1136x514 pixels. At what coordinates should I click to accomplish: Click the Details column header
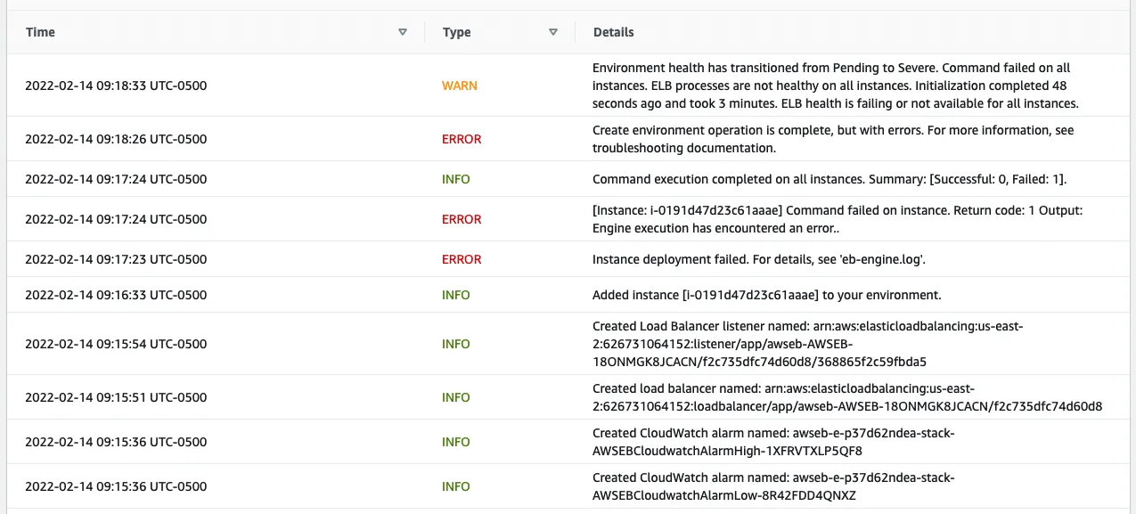point(613,32)
